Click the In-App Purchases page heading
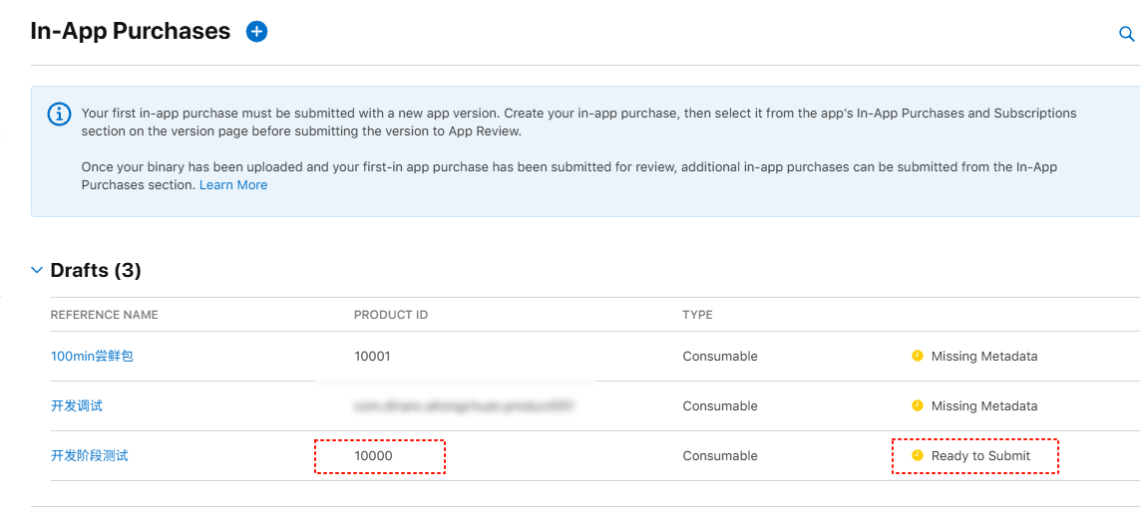 (131, 32)
